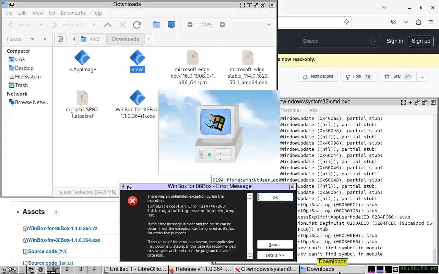The image size is (439, 274).
Task: Select the a.AppImage file icon
Action: (82, 58)
